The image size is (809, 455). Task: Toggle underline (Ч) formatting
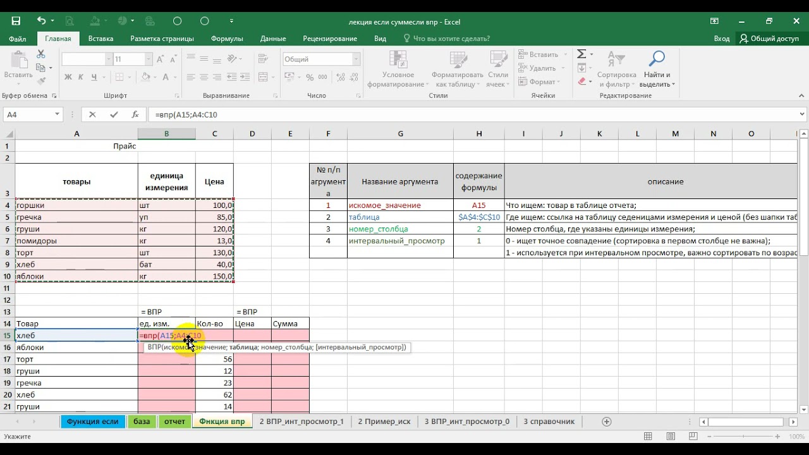pyautogui.click(x=94, y=77)
